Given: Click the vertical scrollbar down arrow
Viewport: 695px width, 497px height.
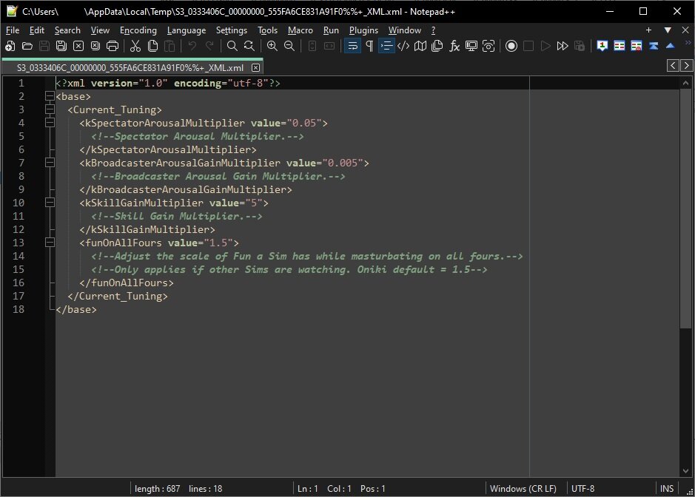Looking at the screenshot, I should pos(685,471).
